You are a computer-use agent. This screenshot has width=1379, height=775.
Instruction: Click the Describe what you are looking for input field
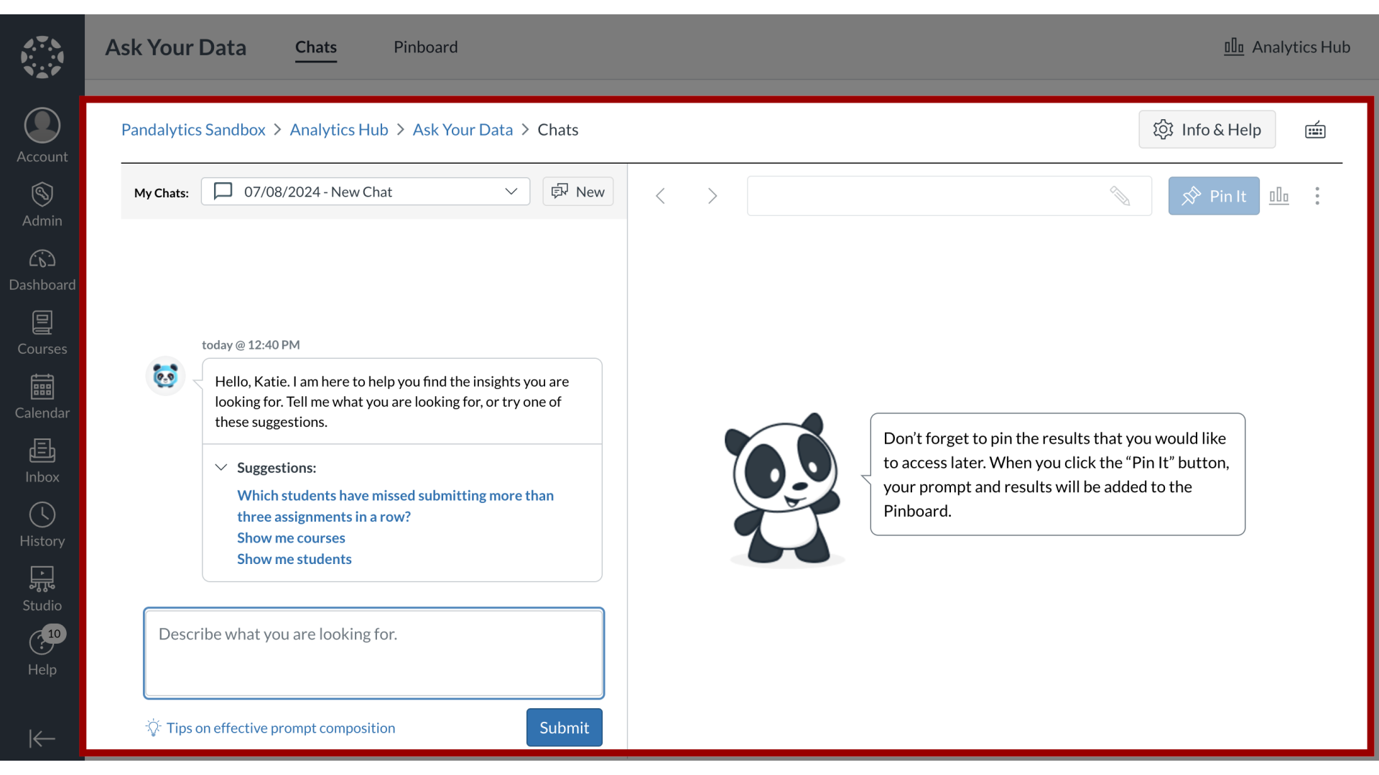point(373,654)
